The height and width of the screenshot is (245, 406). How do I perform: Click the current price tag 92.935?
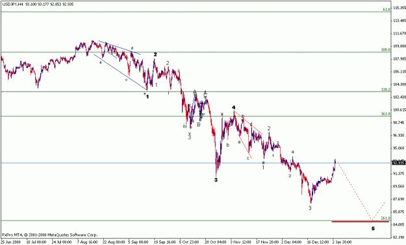click(398, 163)
